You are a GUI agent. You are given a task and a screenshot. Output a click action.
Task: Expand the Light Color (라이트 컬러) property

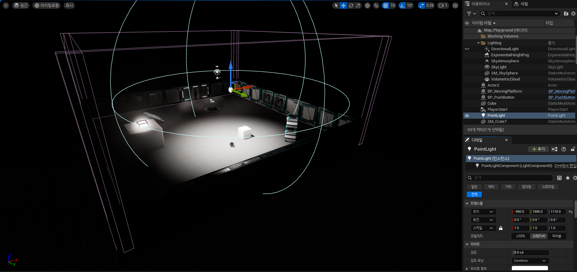(467, 269)
